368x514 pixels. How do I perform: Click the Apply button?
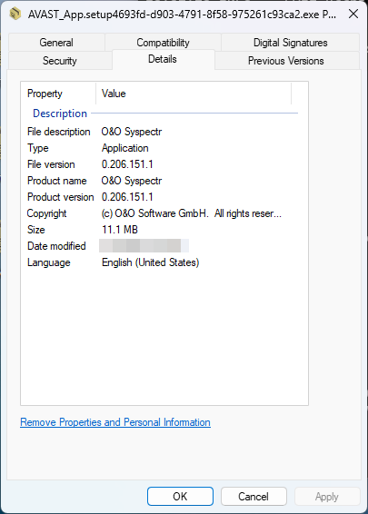327,497
